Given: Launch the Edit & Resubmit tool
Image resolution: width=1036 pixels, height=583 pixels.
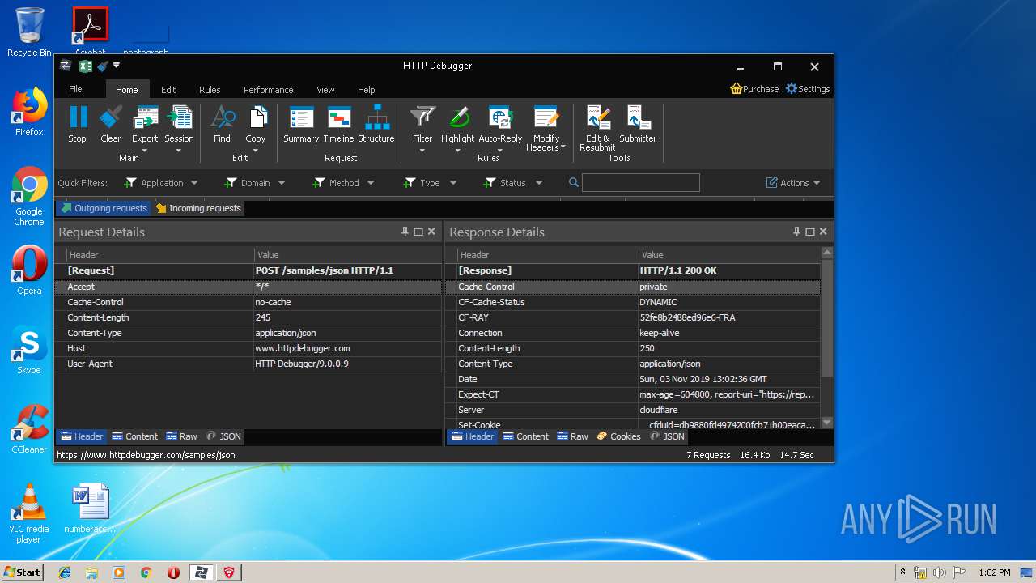Looking at the screenshot, I should click(597, 128).
